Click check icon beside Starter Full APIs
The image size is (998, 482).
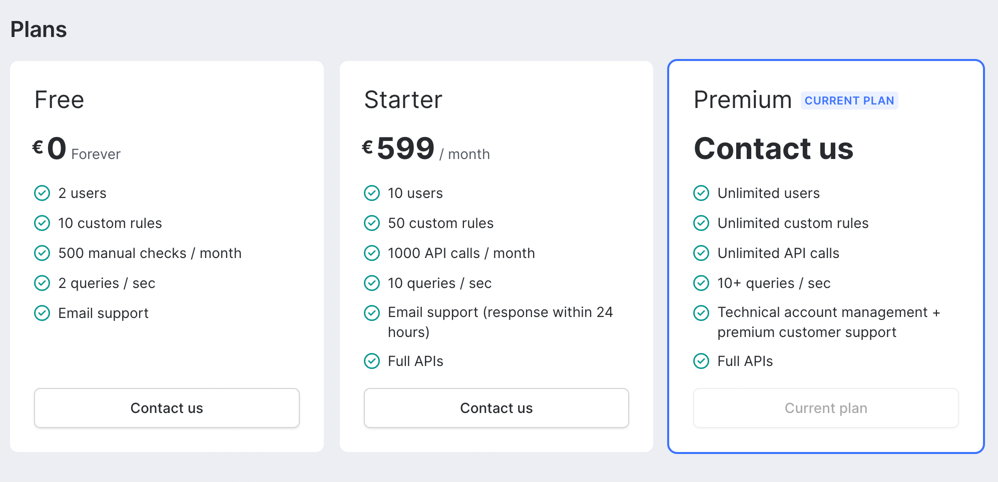372,361
